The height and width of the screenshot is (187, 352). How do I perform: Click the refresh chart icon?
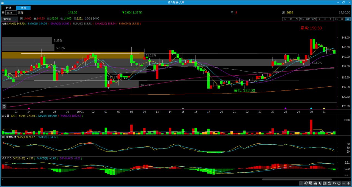point(339,183)
